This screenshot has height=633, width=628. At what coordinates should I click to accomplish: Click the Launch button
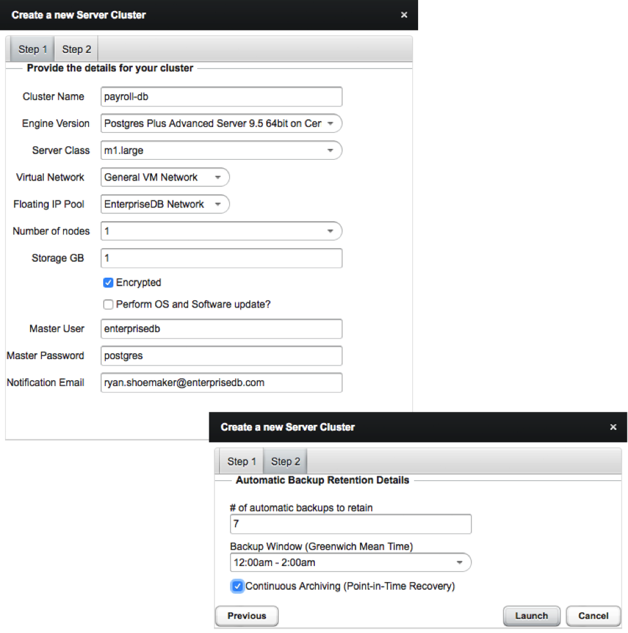531,616
